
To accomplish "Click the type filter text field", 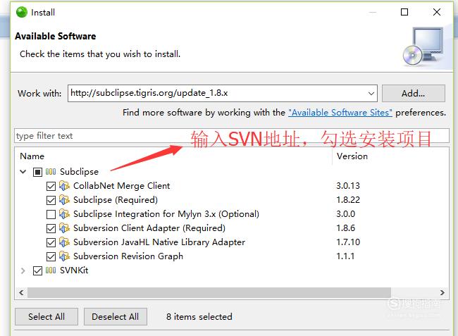I will tap(232, 136).
